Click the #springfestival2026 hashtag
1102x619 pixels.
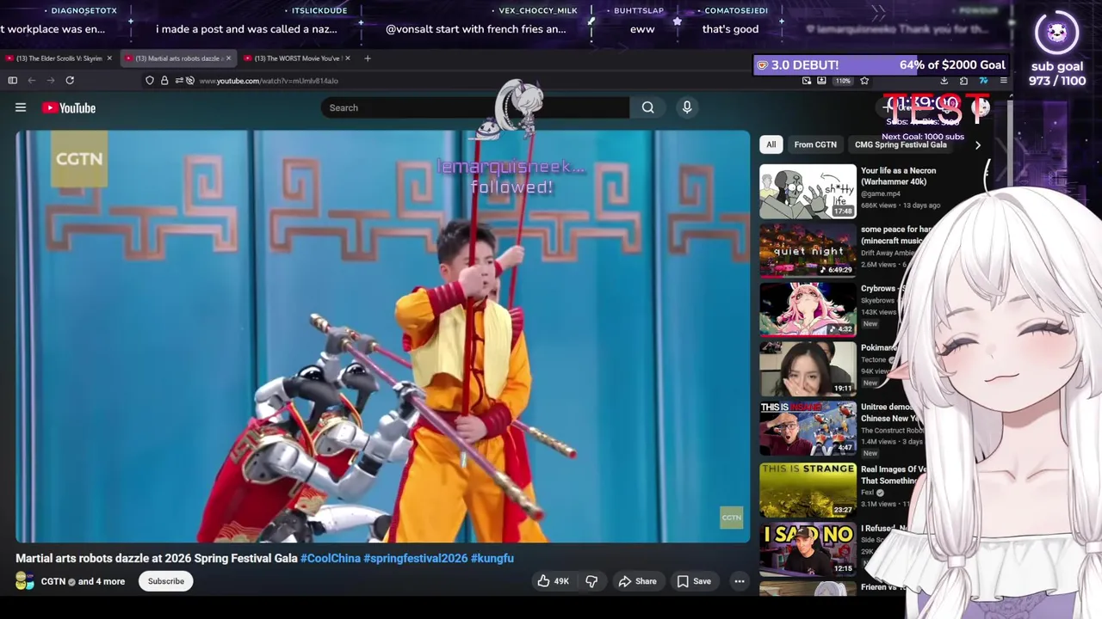coord(415,558)
